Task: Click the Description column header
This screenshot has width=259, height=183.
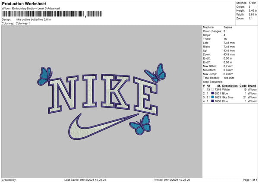Action: 230,86
